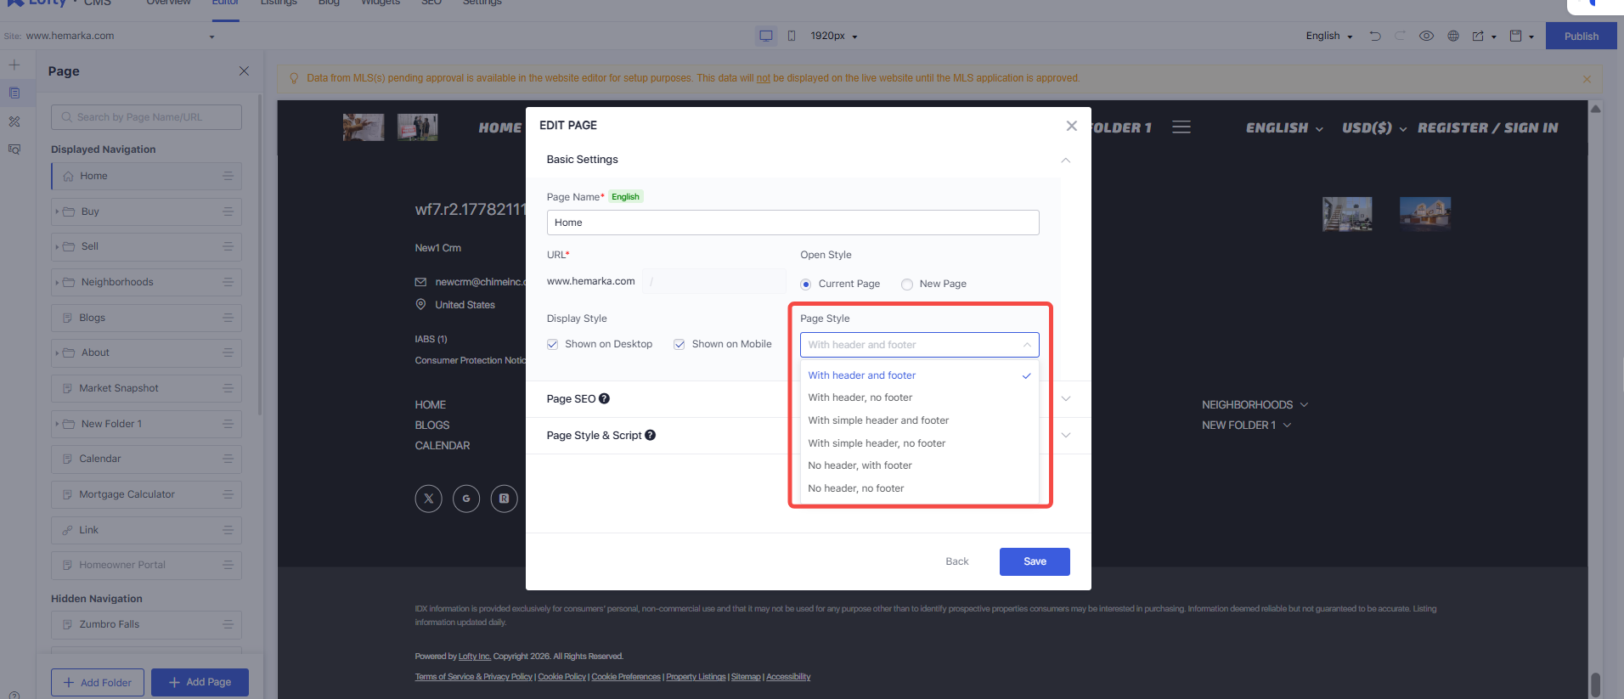The height and width of the screenshot is (699, 1624).
Task: Click the Page SEO help icon
Action: (604, 398)
